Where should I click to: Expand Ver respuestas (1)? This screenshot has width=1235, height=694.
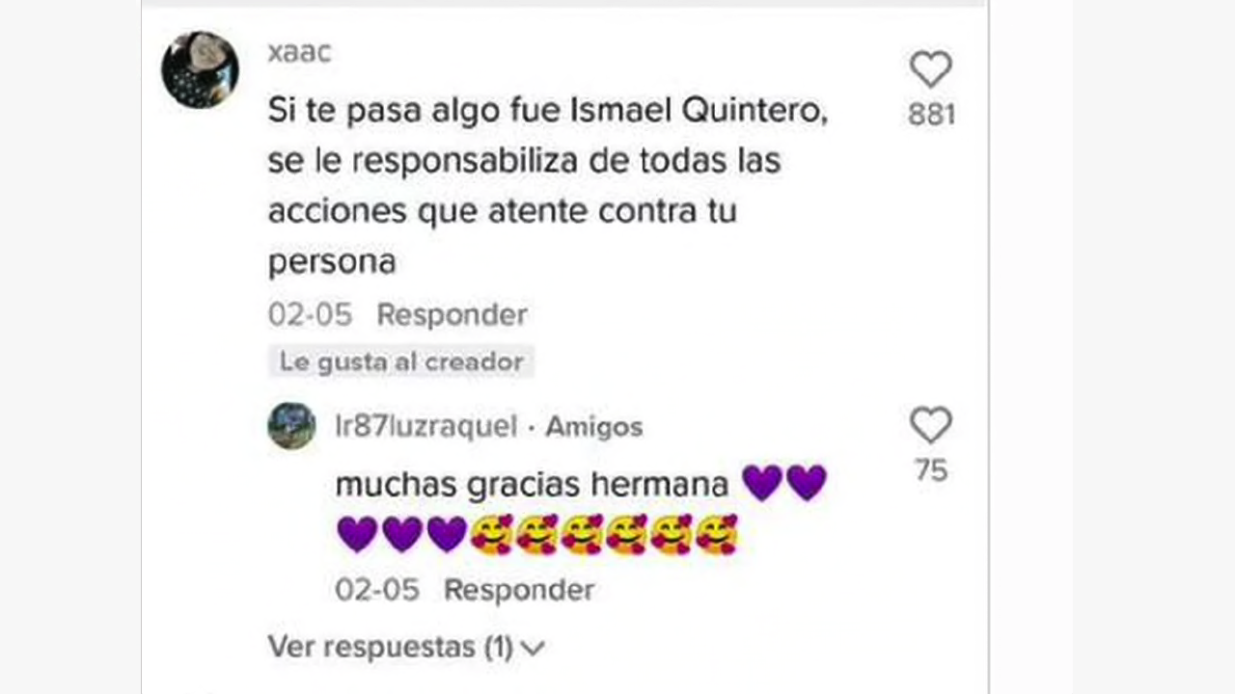point(406,647)
